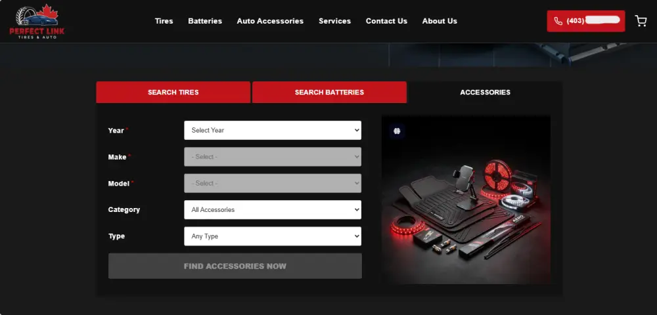The image size is (657, 315).
Task: Switch to the Search Batteries tab
Action: pyautogui.click(x=329, y=92)
